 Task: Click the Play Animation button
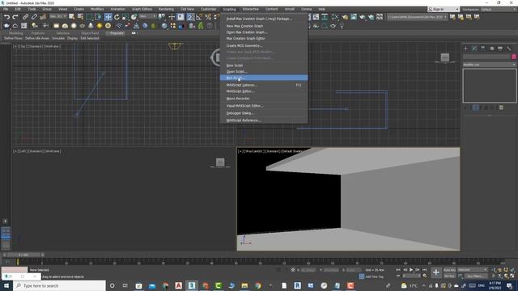pos(411,270)
